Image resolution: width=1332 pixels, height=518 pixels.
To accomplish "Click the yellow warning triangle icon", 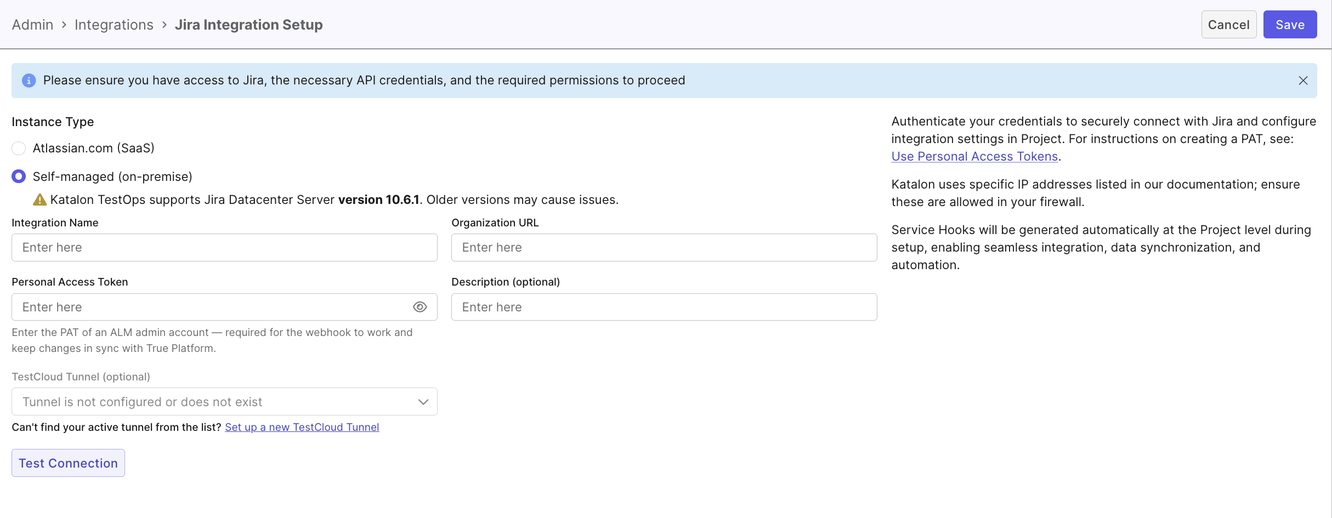I will [39, 200].
